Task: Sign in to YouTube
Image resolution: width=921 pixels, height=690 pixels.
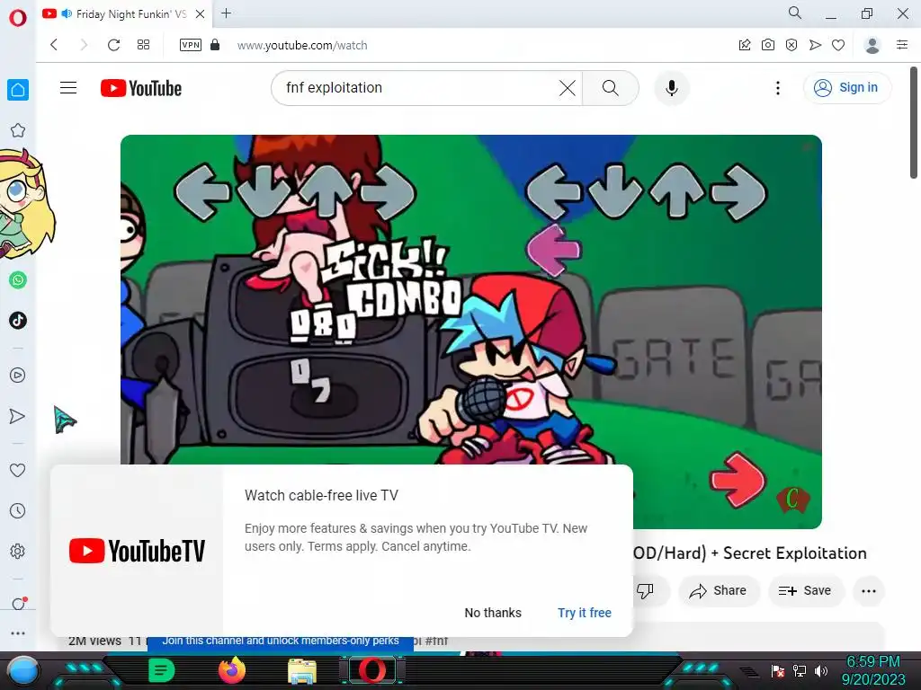Action: click(846, 87)
